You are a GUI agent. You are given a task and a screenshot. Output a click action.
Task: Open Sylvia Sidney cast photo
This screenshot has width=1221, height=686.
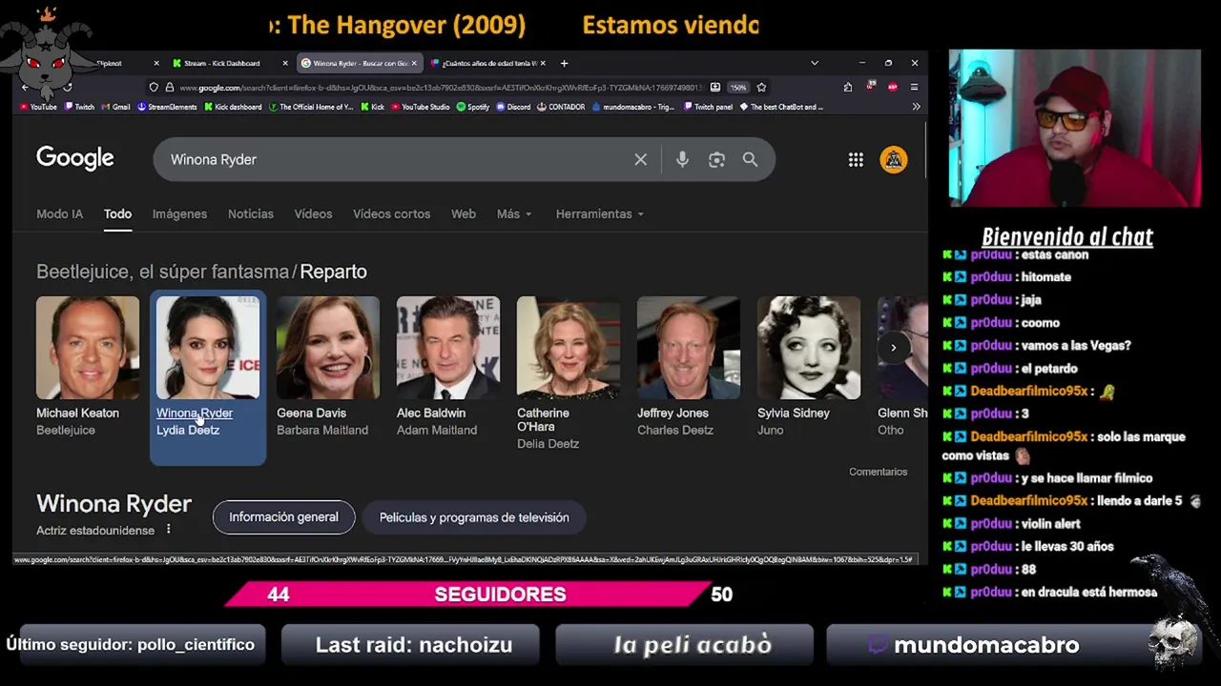click(809, 348)
